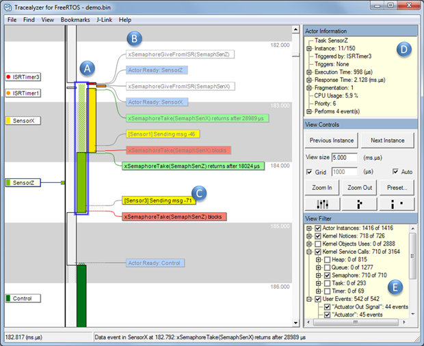
Task: Open the View menu
Action: click(x=48, y=20)
